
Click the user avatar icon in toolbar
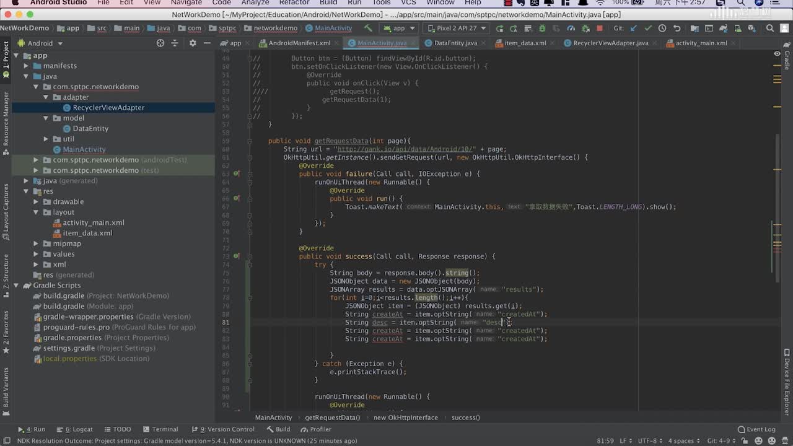(784, 28)
